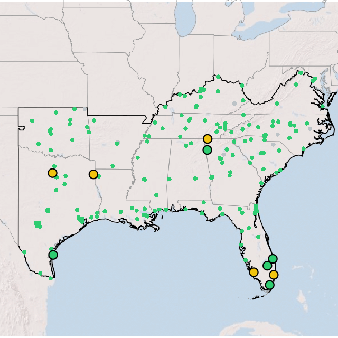Click yellow marker on Florida's southwest coast

253,273
